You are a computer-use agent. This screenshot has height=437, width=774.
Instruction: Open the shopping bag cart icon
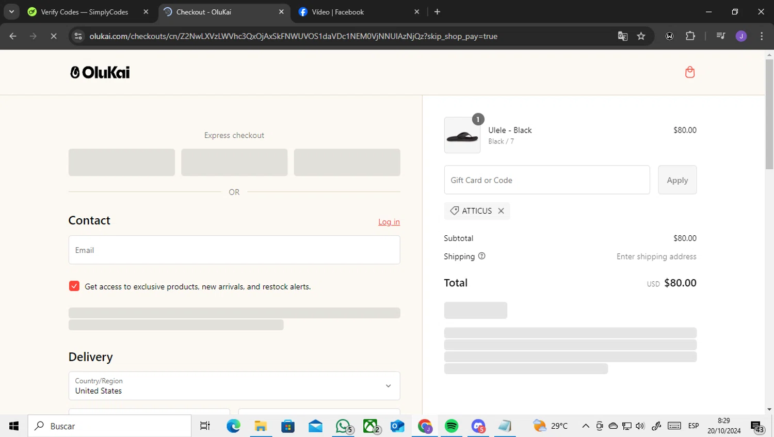[690, 72]
